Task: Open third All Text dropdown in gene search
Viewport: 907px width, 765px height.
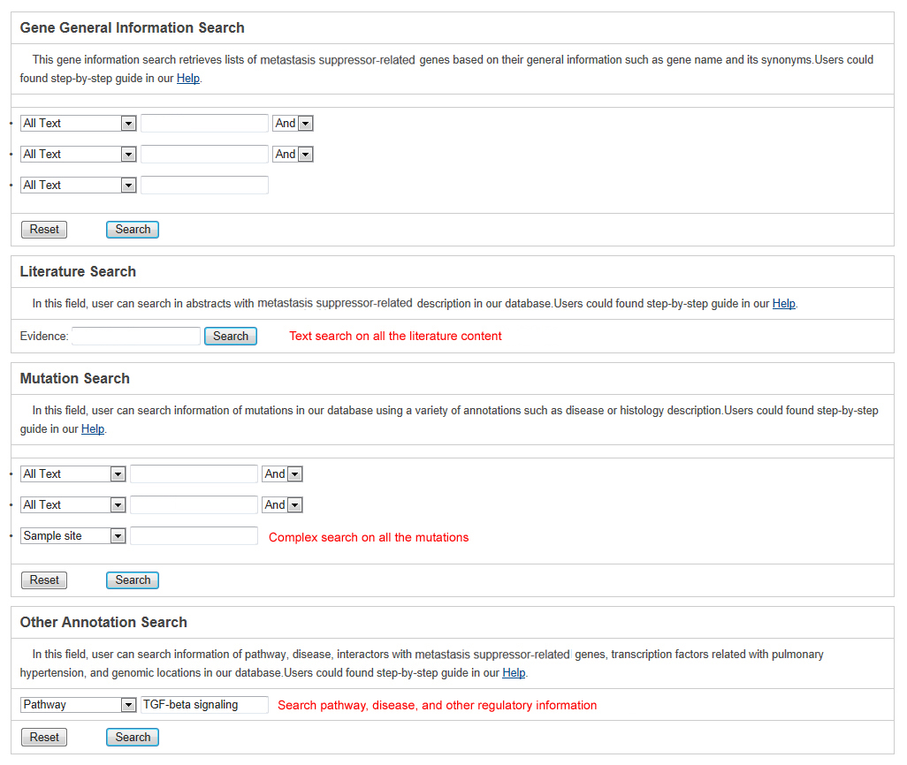Action: pos(78,185)
